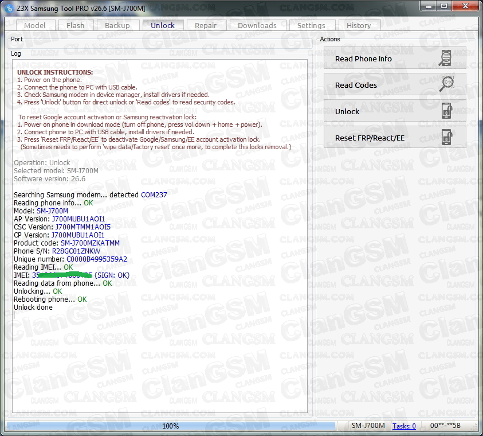This screenshot has width=483, height=436.
Task: Click the Read Codes button
Action: click(x=395, y=85)
